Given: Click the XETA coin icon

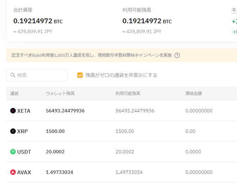Looking at the screenshot, I should tap(13, 111).
